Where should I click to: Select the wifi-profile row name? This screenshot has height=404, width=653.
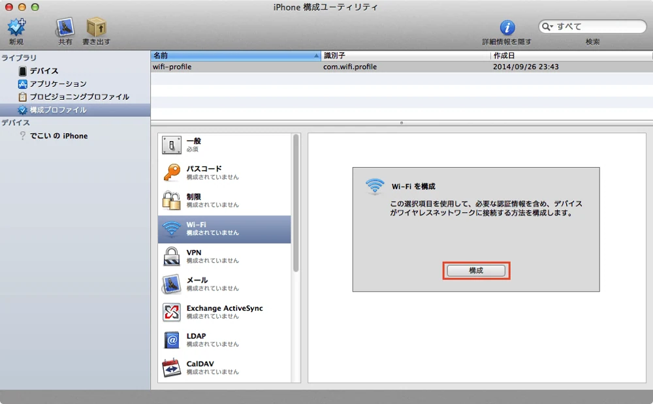point(172,67)
